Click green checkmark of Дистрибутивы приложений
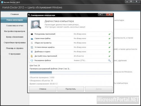Viewport: 141px width, 106px height. (x=109, y=56)
